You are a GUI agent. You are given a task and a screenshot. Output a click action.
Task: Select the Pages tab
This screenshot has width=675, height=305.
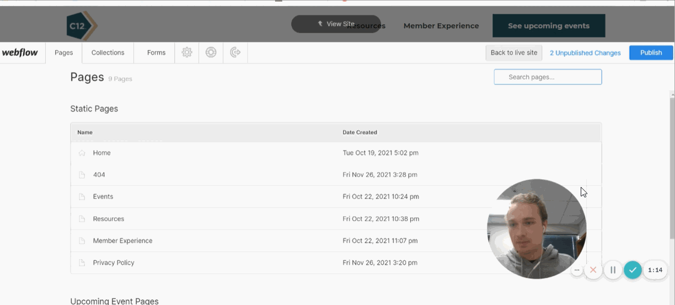click(x=64, y=52)
